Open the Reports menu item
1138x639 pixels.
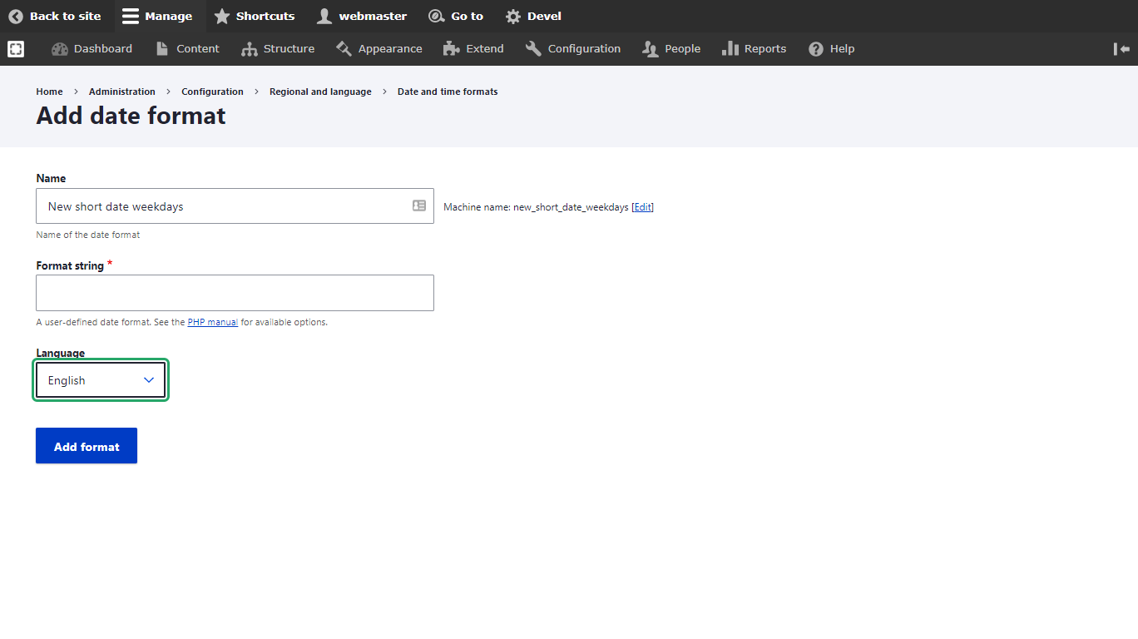point(754,49)
